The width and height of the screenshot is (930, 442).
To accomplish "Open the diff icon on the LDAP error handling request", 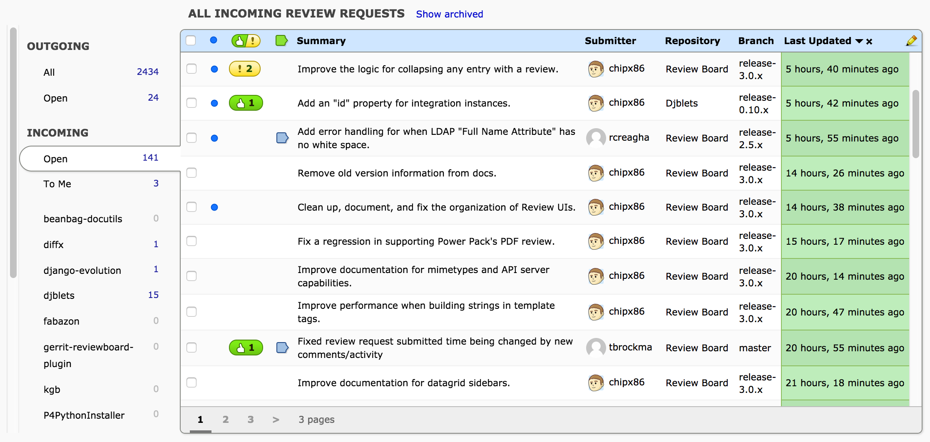I will 282,138.
